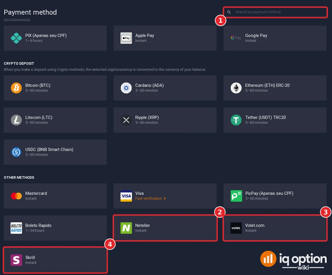Click the OTHER METHODS section heading
The image size is (332, 275).
click(x=19, y=178)
